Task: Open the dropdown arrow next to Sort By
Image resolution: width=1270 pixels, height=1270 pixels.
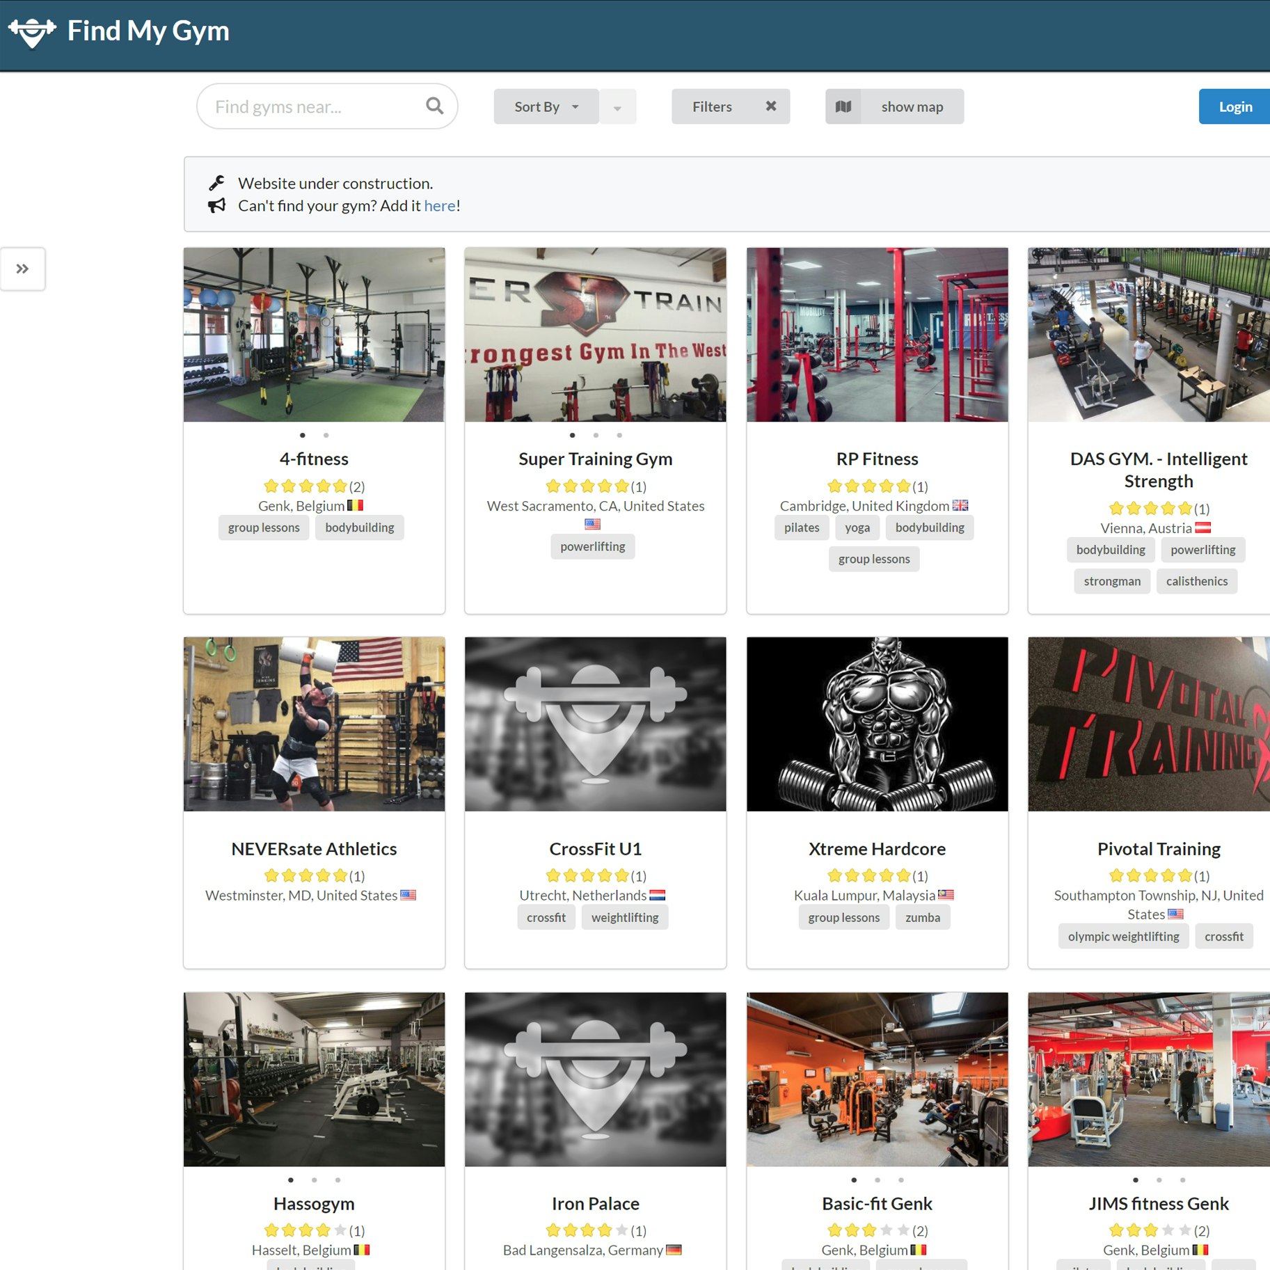Action: [617, 106]
